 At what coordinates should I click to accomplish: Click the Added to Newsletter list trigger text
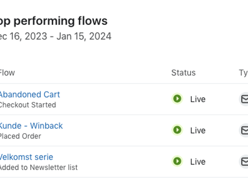coord(38,167)
